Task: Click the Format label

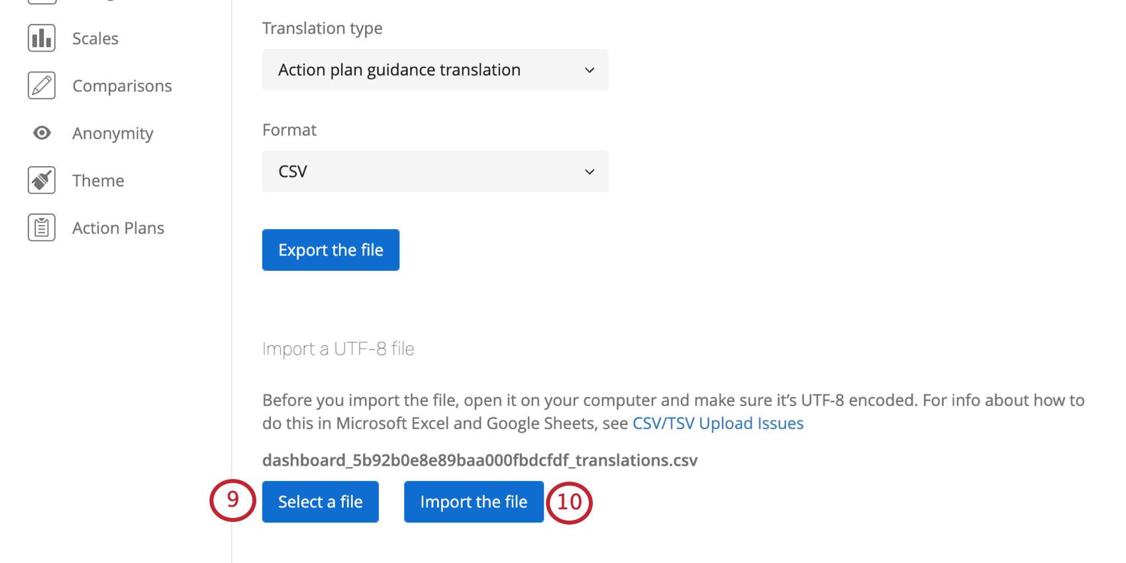Action: point(289,130)
